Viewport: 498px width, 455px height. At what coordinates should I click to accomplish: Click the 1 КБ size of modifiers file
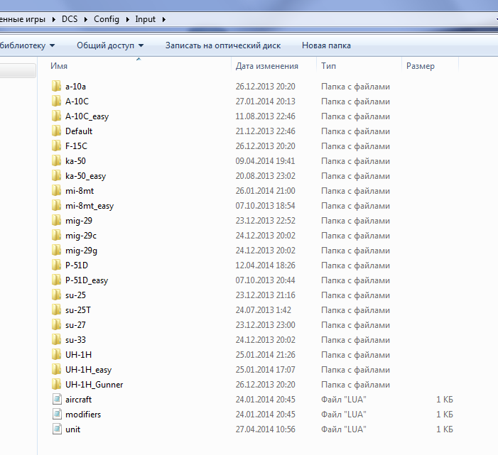tap(444, 415)
